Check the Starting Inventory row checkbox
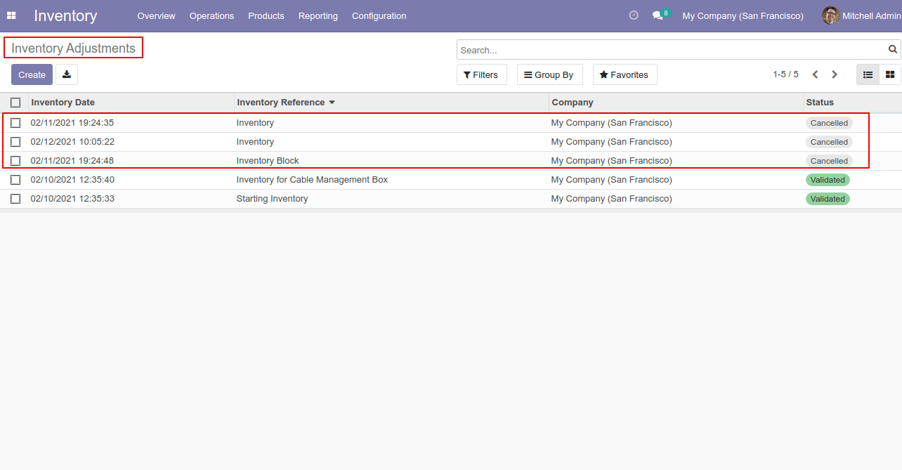Viewport: 902px width, 470px height. point(15,199)
